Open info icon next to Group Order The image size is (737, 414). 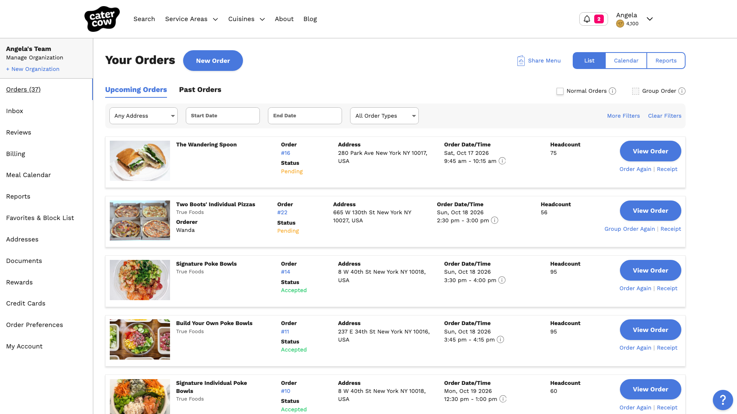[682, 91]
